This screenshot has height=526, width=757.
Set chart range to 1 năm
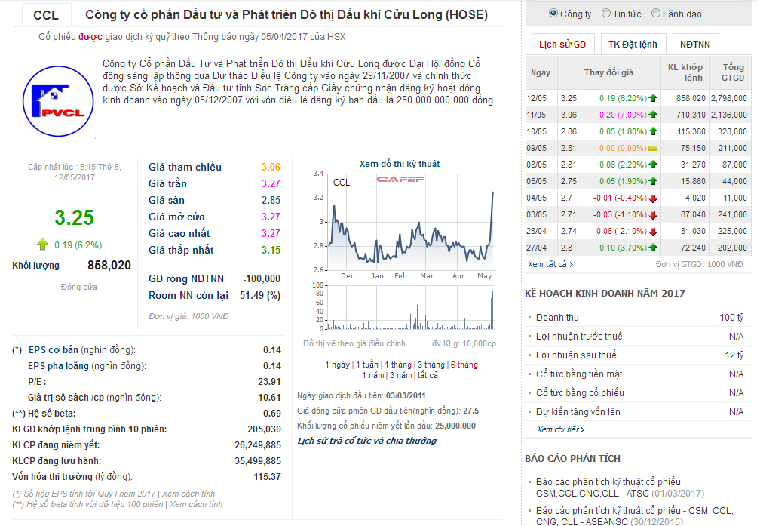[373, 375]
